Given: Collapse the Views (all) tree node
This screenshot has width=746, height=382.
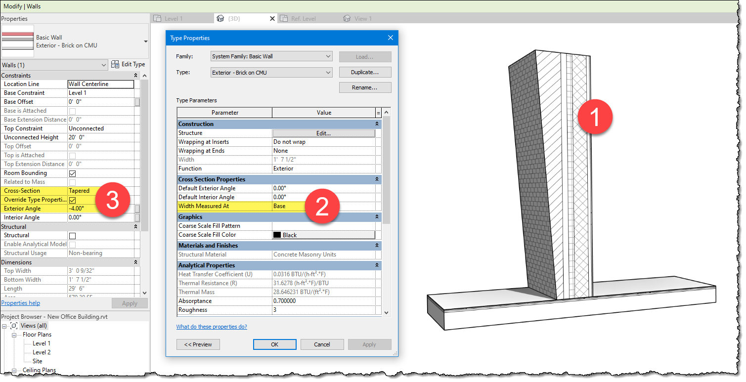Looking at the screenshot, I should (x=5, y=326).
